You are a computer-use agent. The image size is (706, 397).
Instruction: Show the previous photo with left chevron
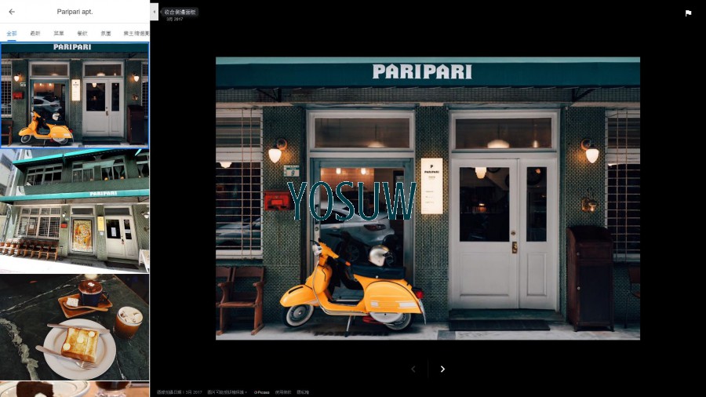pos(413,369)
